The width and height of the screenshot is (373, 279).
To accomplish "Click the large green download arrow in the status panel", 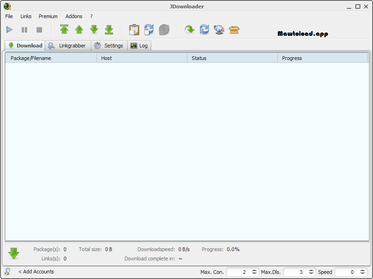I will (x=14, y=253).
